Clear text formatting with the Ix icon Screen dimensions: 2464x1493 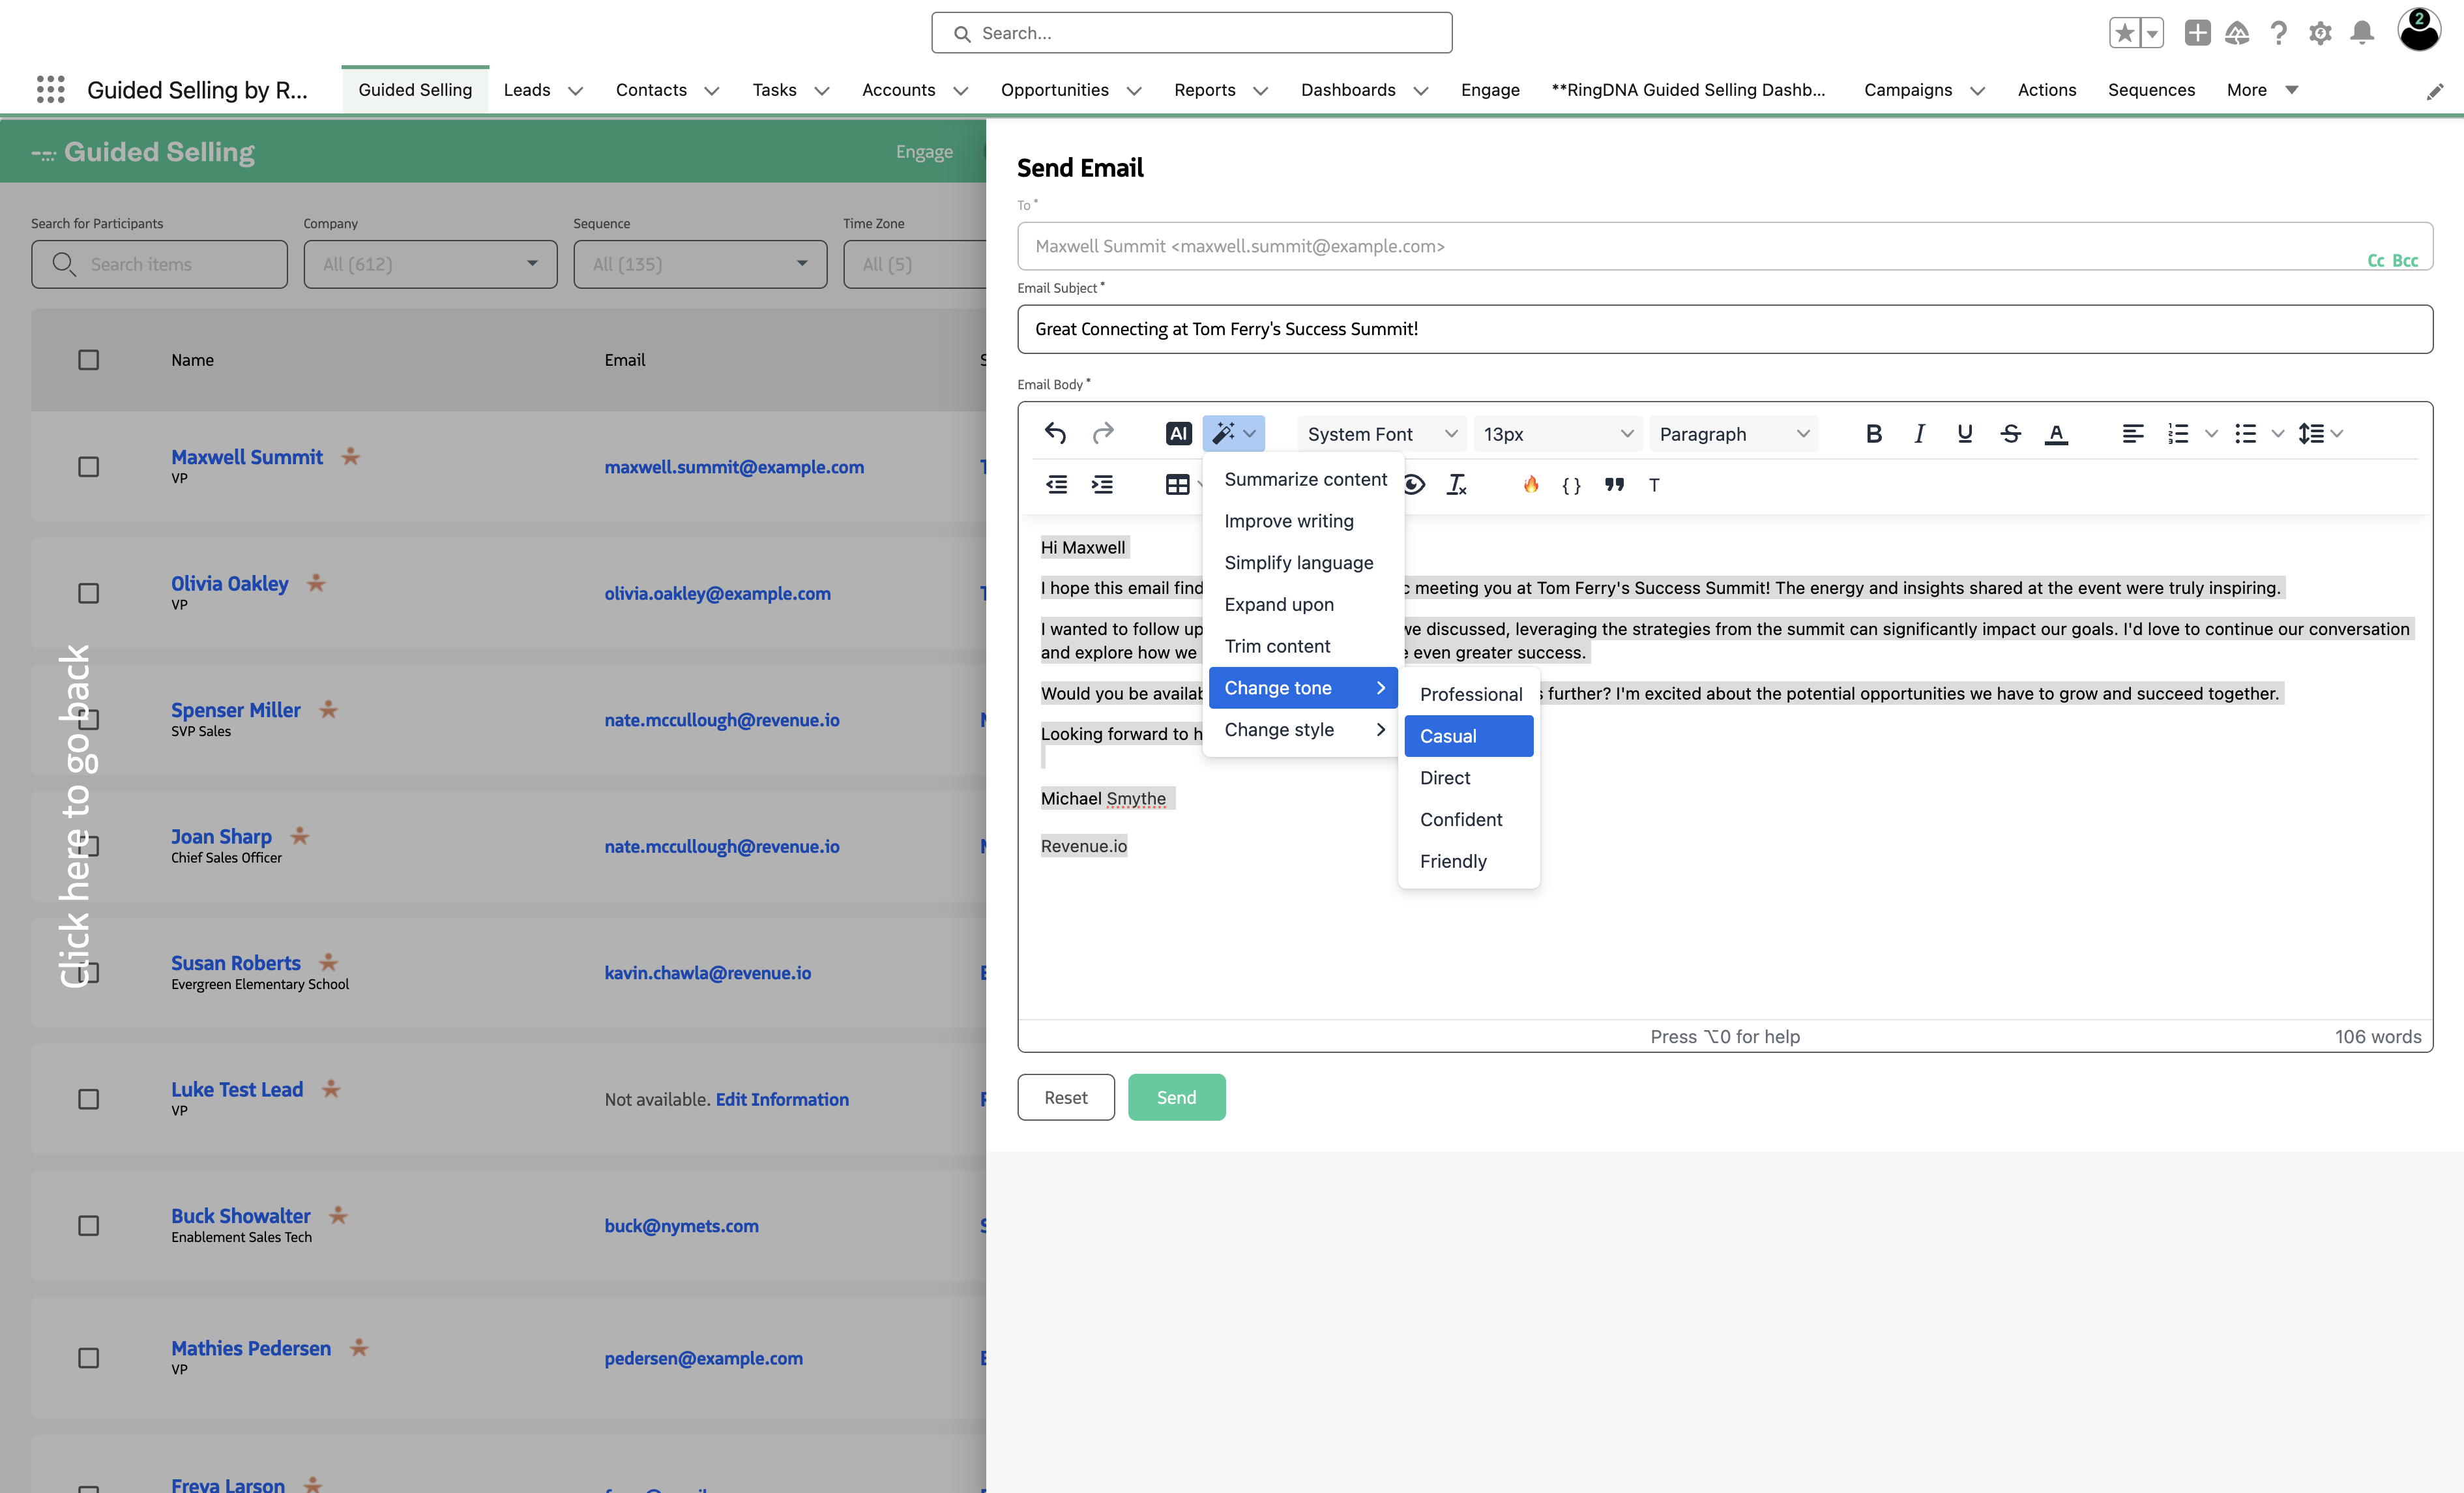pyautogui.click(x=1457, y=484)
